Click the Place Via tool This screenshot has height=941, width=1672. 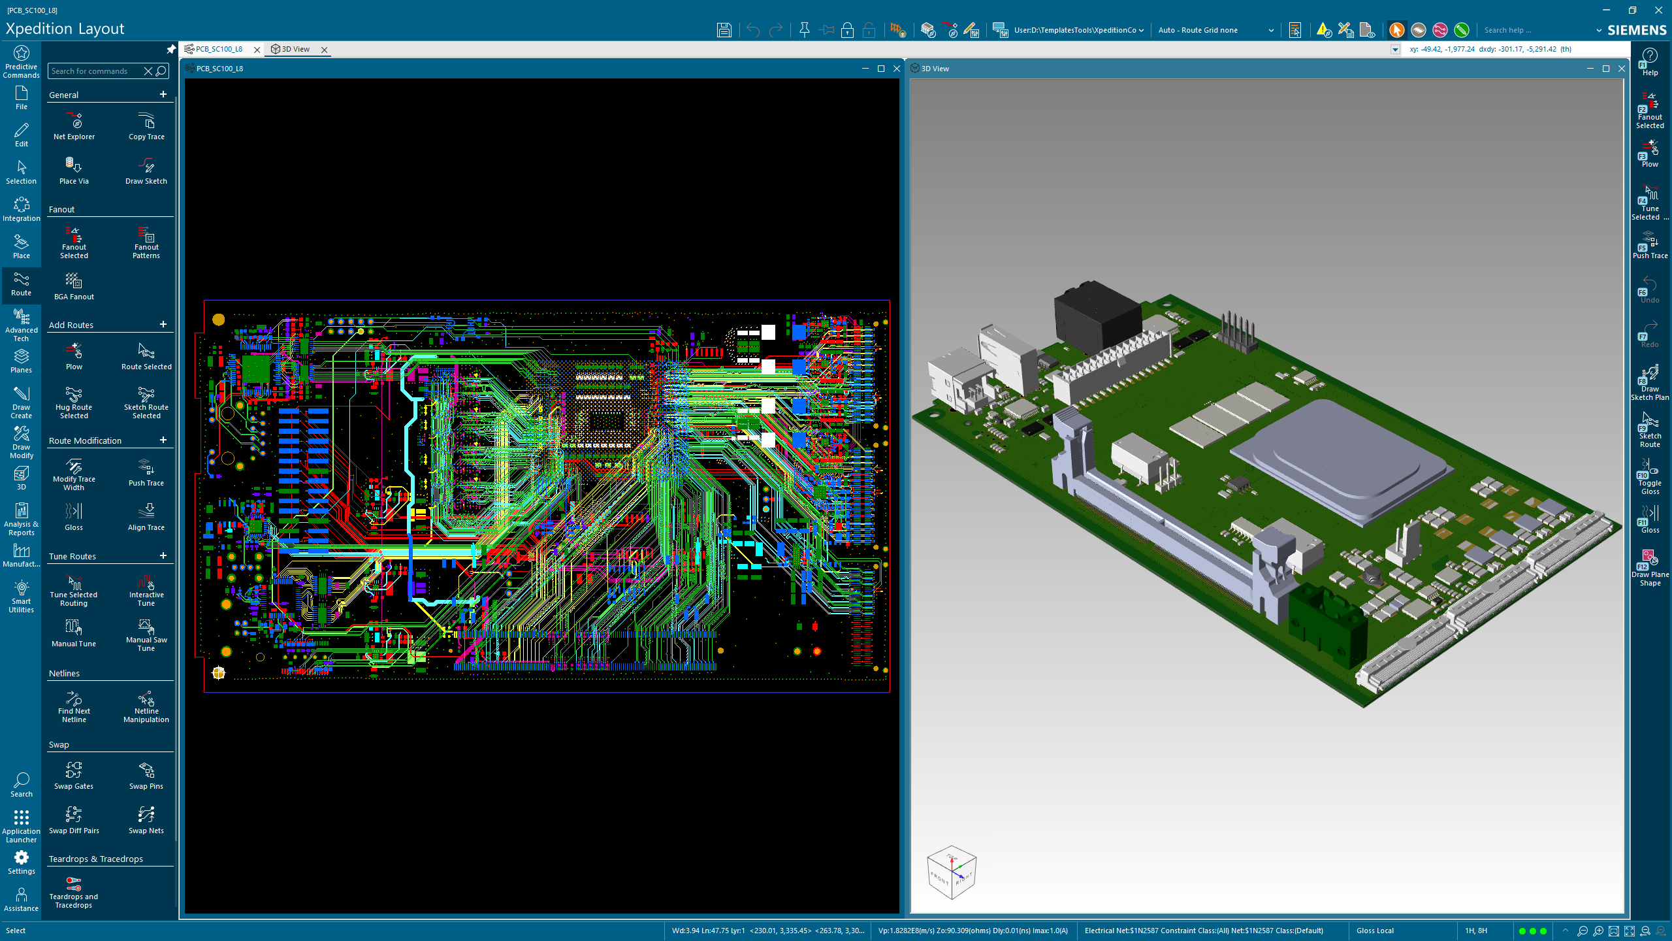[74, 169]
